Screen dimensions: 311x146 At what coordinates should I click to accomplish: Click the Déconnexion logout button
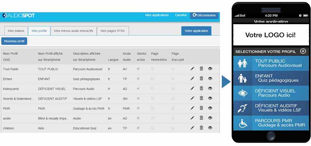204,15
